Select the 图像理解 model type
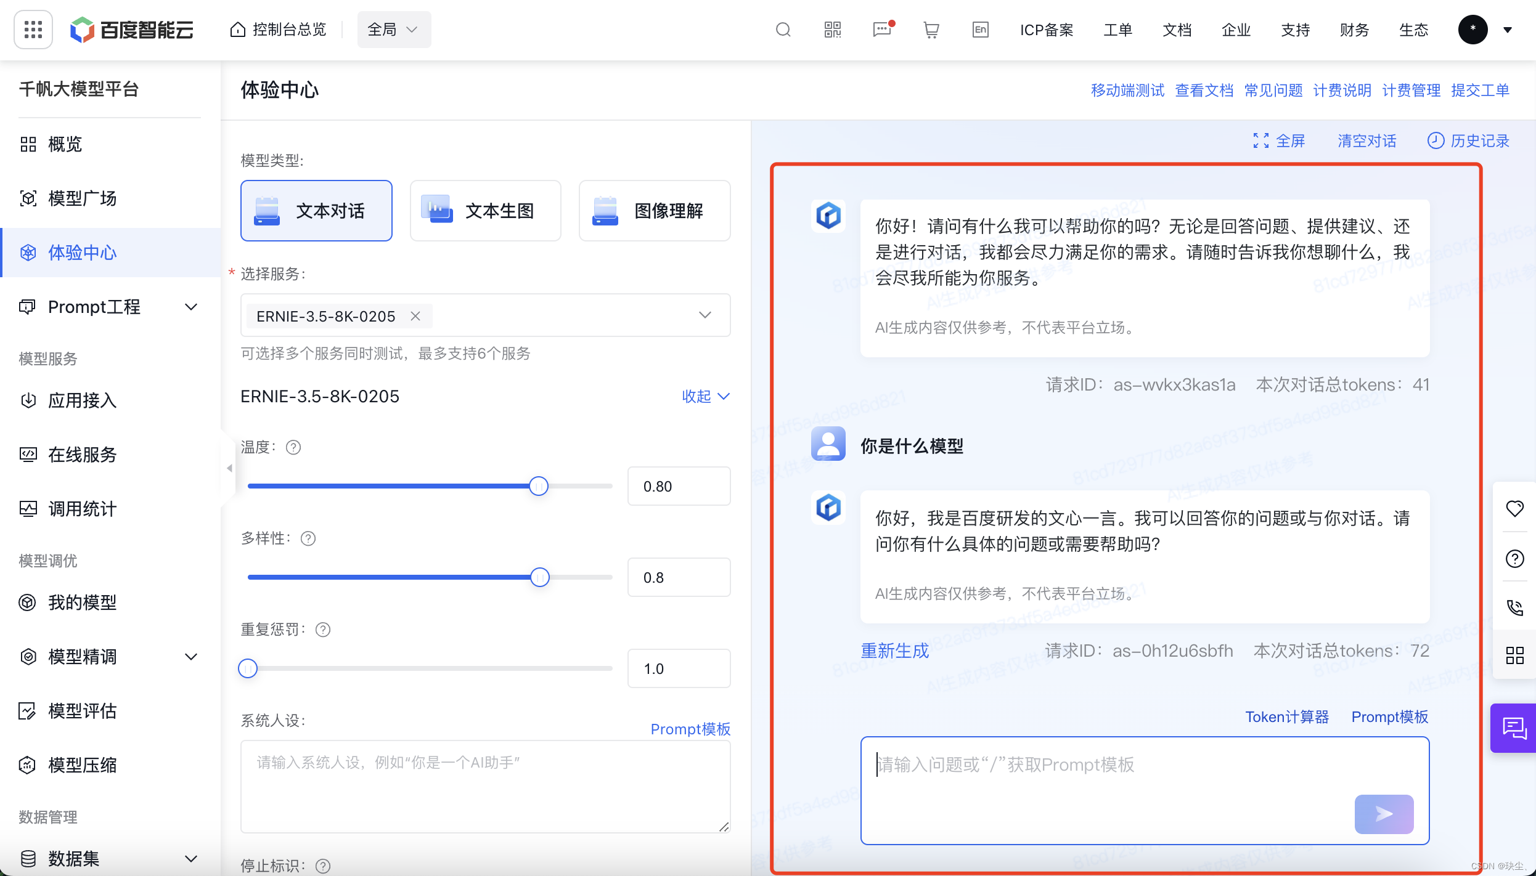 click(655, 211)
